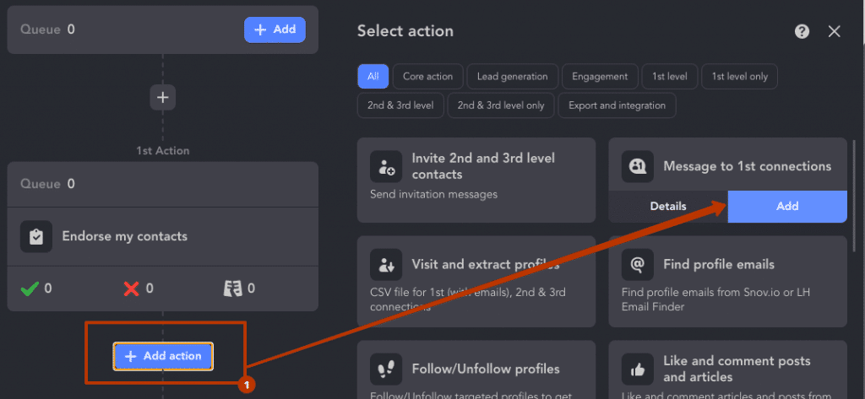Filter actions by Core action
The width and height of the screenshot is (865, 399).
point(428,77)
